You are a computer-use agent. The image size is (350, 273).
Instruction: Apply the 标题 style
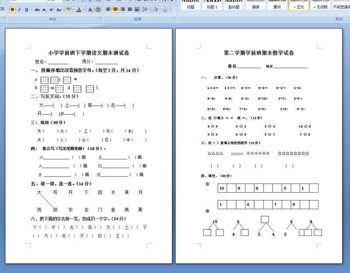[x=190, y=5]
